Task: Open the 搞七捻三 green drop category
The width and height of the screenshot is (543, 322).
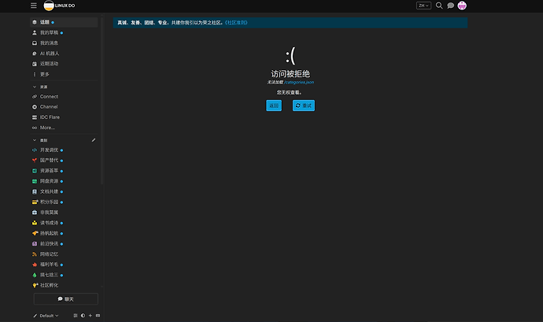Action: pyautogui.click(x=35, y=275)
